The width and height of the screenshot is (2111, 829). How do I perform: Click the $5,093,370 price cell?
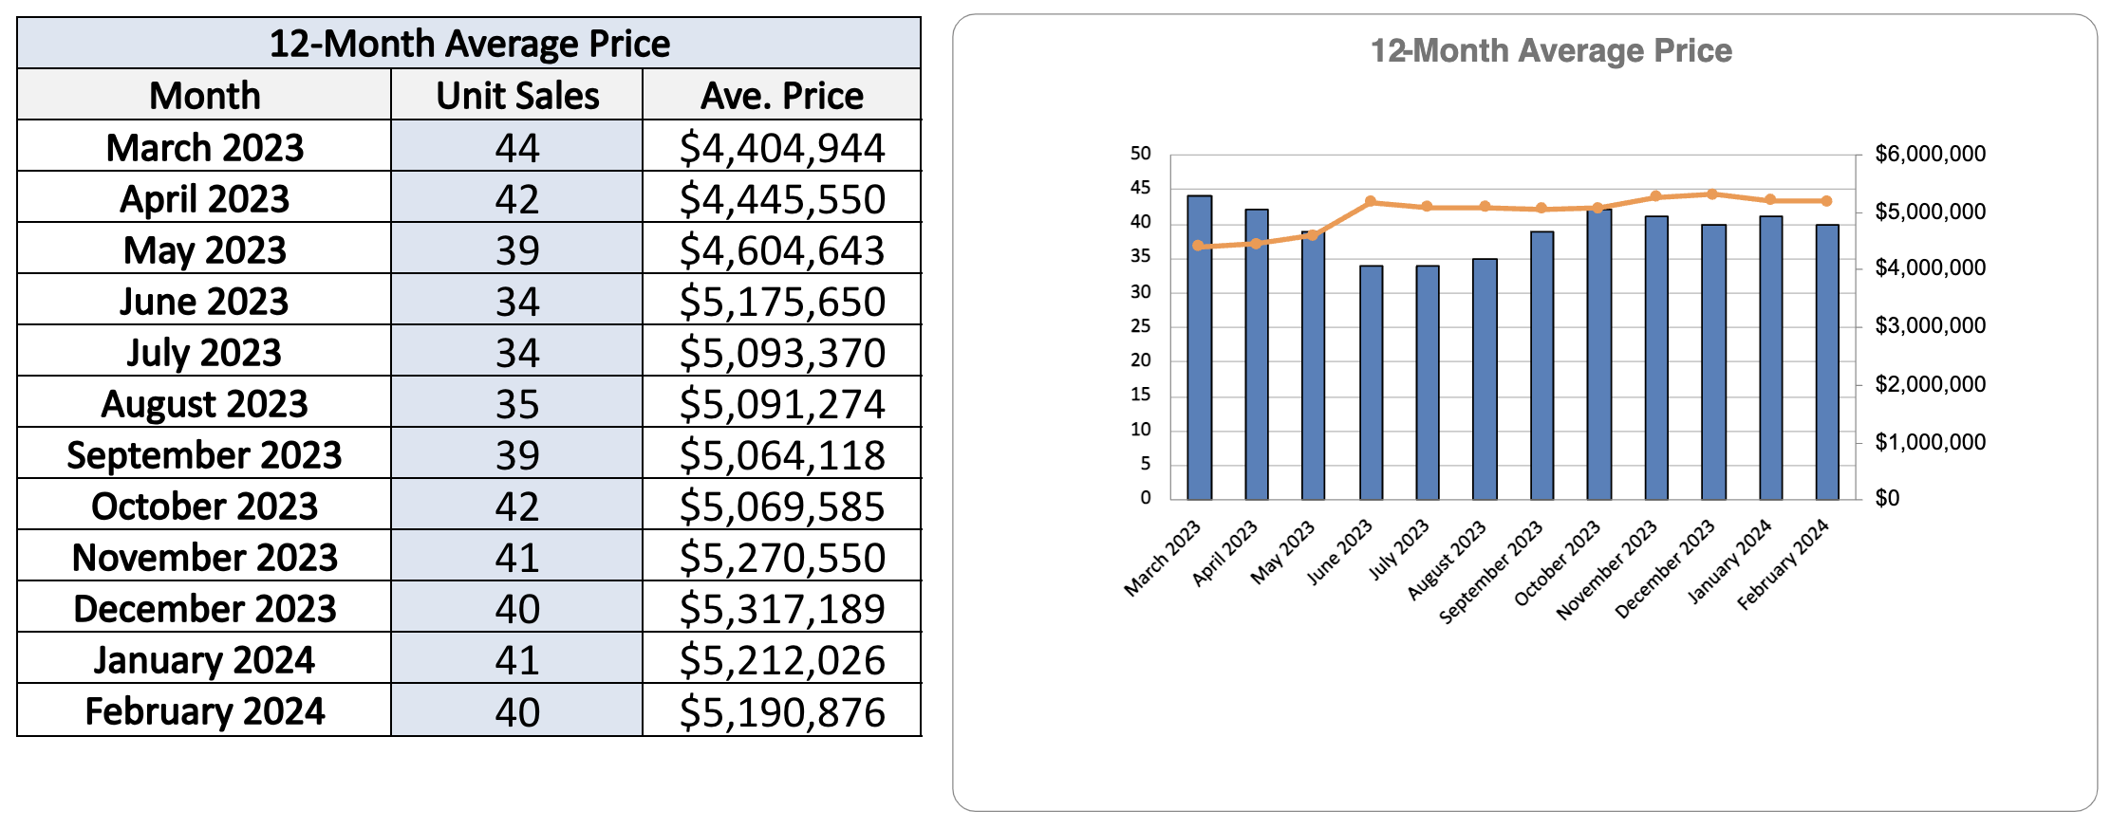pos(782,351)
